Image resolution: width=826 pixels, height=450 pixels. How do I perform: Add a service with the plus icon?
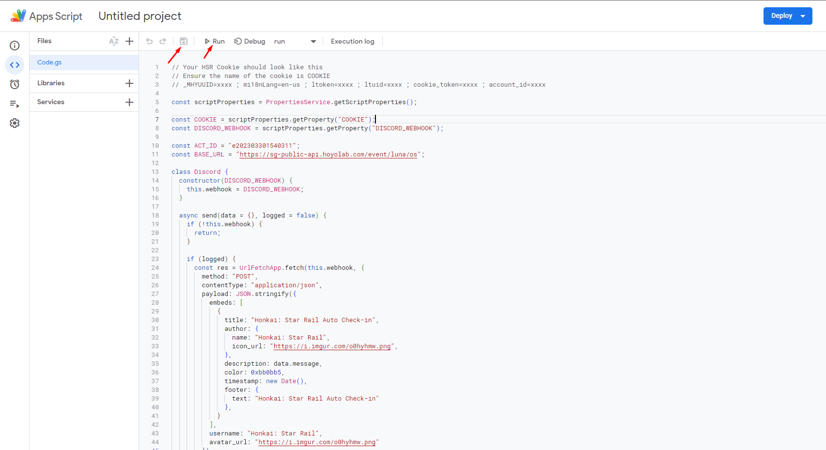pyautogui.click(x=129, y=102)
